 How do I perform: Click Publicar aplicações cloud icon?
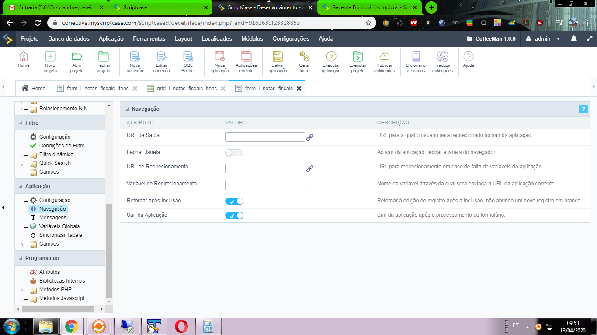(x=384, y=57)
